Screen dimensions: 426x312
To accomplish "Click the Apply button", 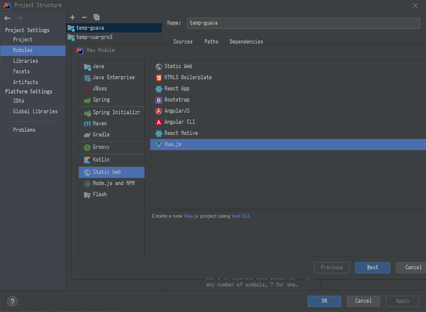I will pos(402,301).
